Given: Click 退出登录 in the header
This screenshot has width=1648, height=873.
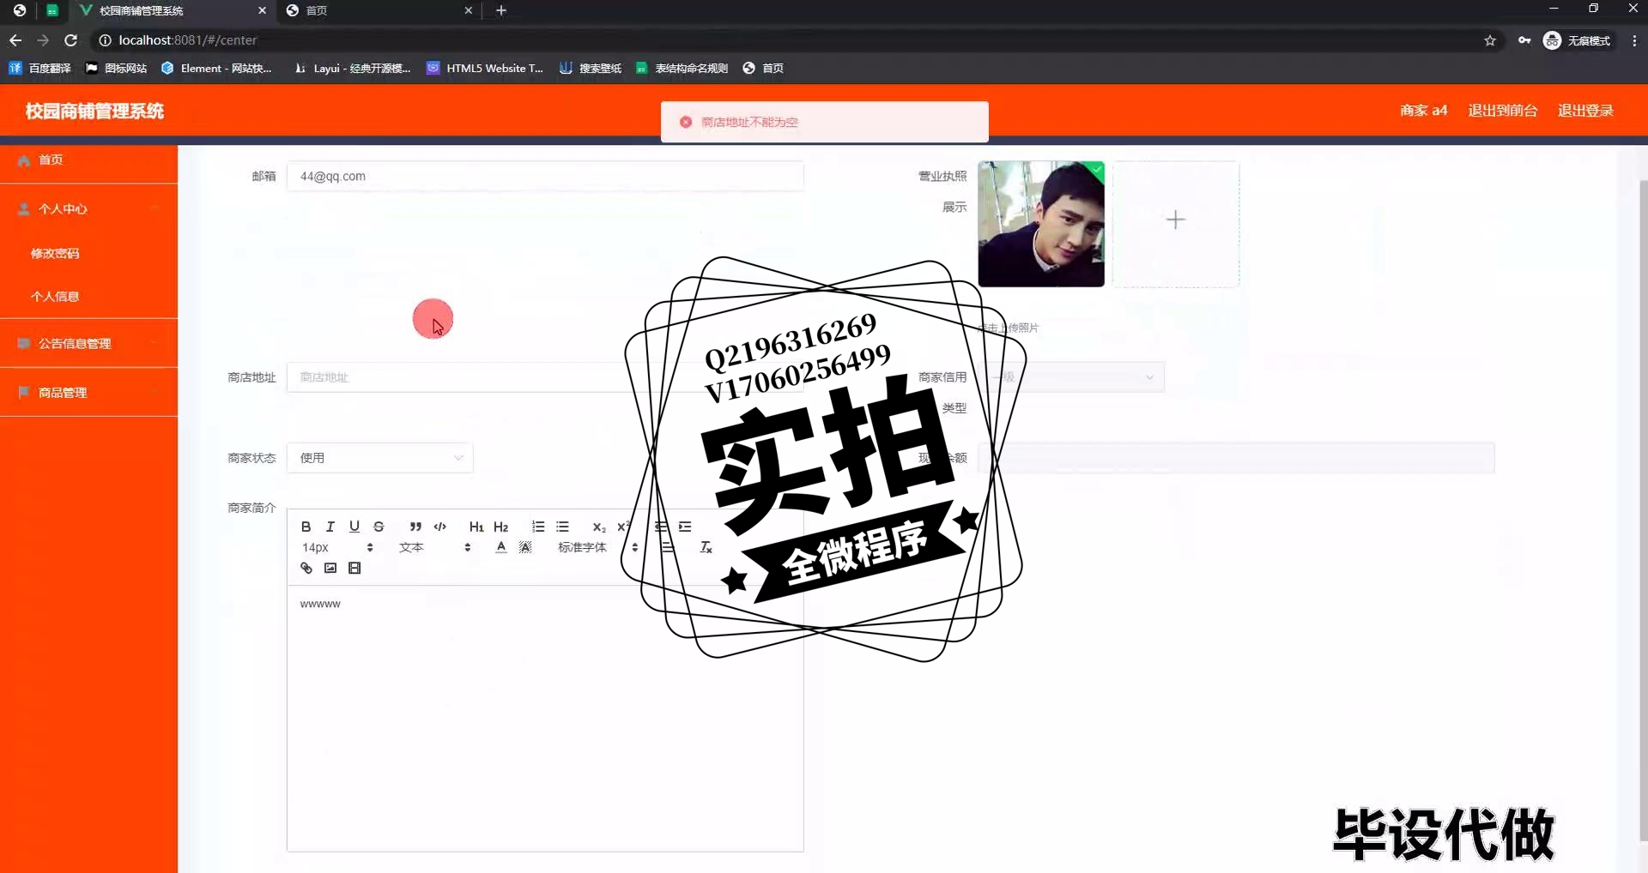Looking at the screenshot, I should [1585, 111].
